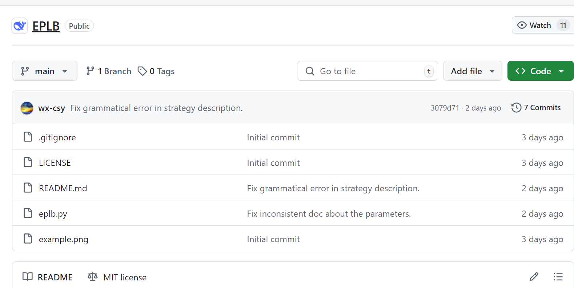Click the watcher count 11
The image size is (574, 288).
point(563,25)
